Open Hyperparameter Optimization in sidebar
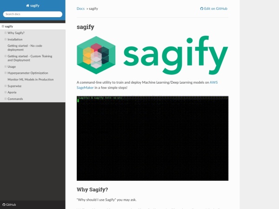This screenshot has height=209, width=279. (28, 73)
